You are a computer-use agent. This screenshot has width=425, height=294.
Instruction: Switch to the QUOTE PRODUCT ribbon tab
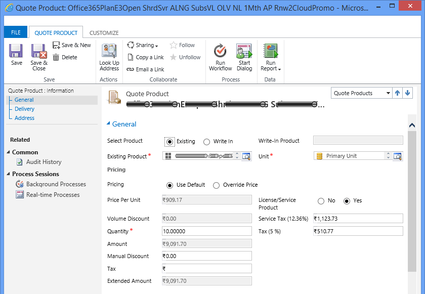click(56, 33)
